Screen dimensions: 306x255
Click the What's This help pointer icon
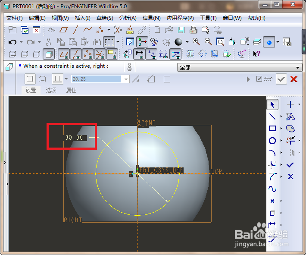pos(256,54)
